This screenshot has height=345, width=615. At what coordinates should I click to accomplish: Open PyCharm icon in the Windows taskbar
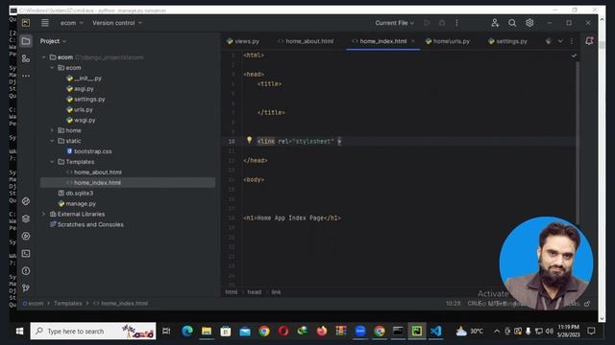click(416, 332)
